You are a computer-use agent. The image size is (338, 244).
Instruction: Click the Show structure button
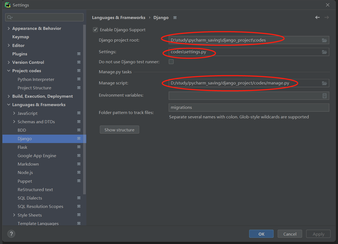(x=119, y=130)
